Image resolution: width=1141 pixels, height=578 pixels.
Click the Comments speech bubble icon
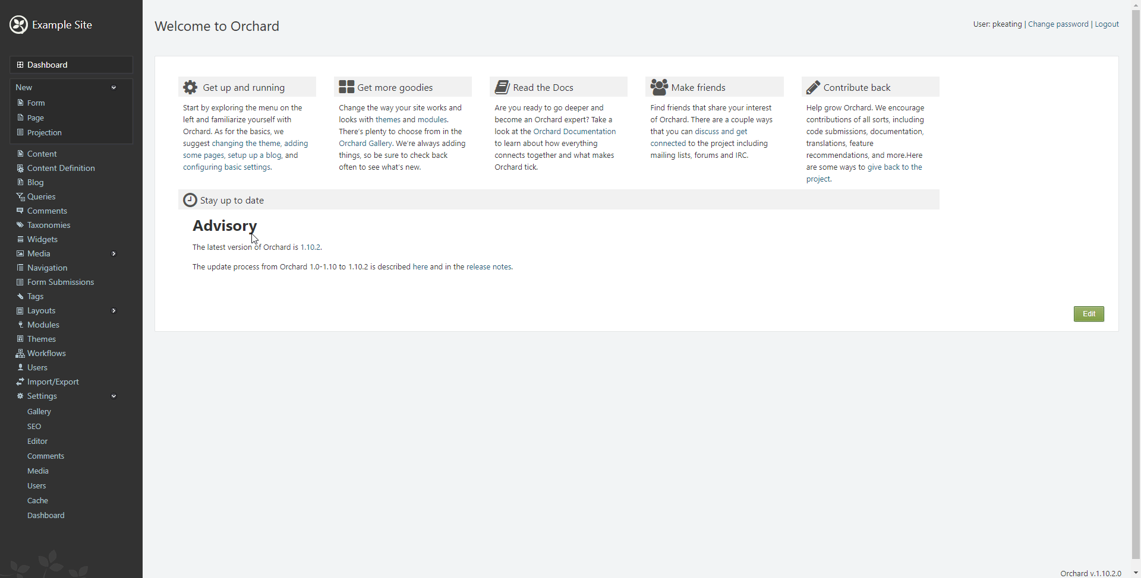click(x=20, y=211)
